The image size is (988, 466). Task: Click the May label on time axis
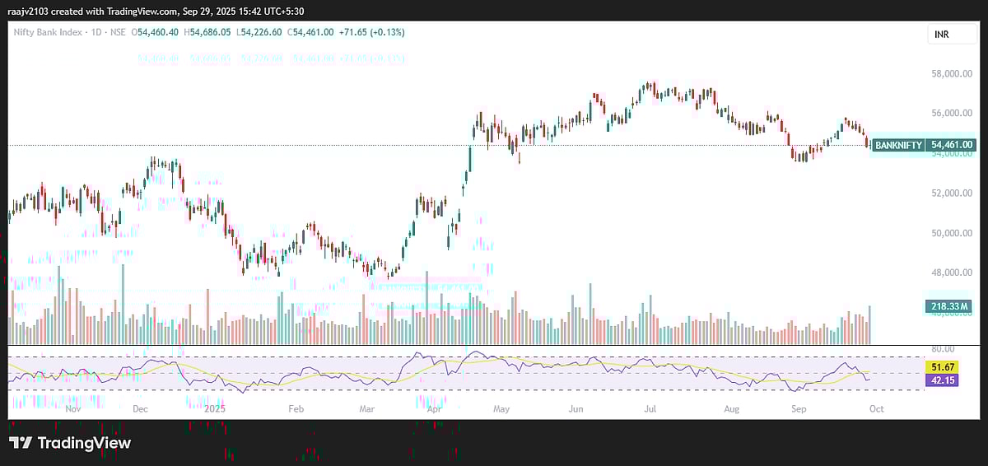(501, 408)
